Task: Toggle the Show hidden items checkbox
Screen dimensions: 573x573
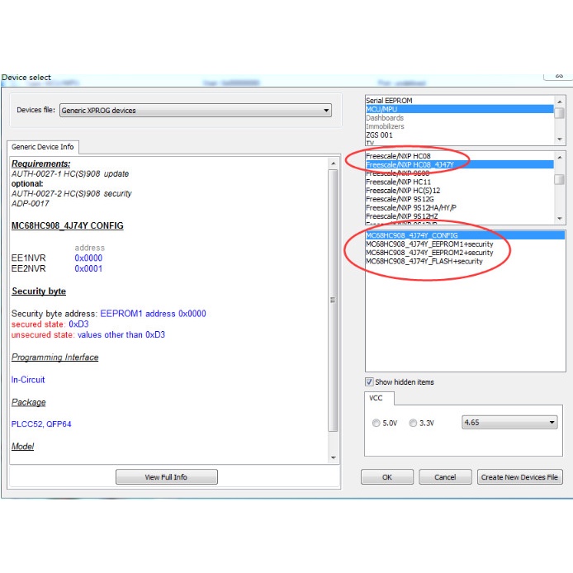Action: 370,382
